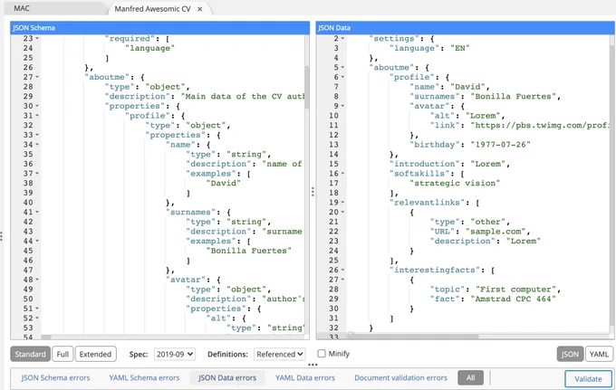
Task: Select the Manfred Awesomic CV tab
Action: [152, 9]
